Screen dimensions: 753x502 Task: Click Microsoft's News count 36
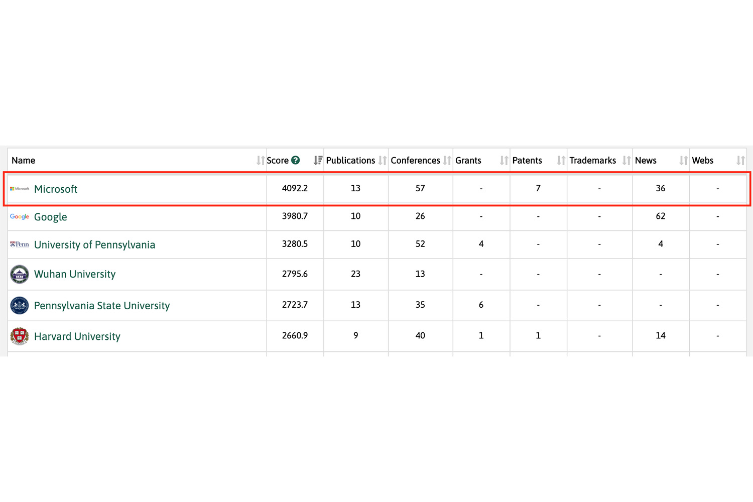[661, 188]
